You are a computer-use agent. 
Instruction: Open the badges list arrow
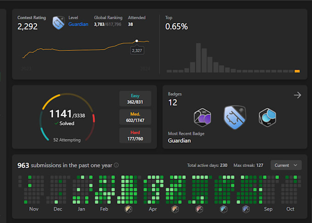click(297, 95)
